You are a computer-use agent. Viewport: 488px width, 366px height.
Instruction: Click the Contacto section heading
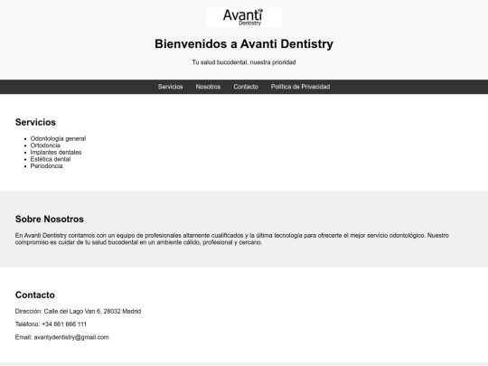(x=35, y=295)
